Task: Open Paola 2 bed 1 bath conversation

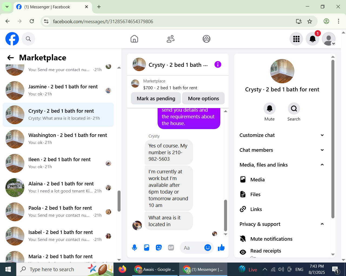Action: pyautogui.click(x=58, y=212)
